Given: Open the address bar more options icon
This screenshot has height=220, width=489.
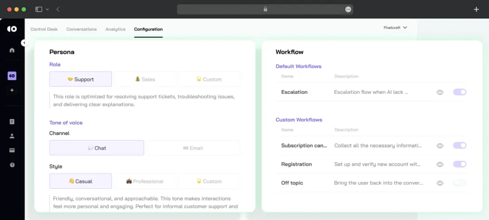Looking at the screenshot, I should coord(348,10).
